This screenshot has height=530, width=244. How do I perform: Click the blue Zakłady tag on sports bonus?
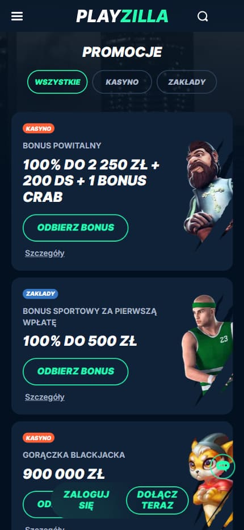pos(40,294)
